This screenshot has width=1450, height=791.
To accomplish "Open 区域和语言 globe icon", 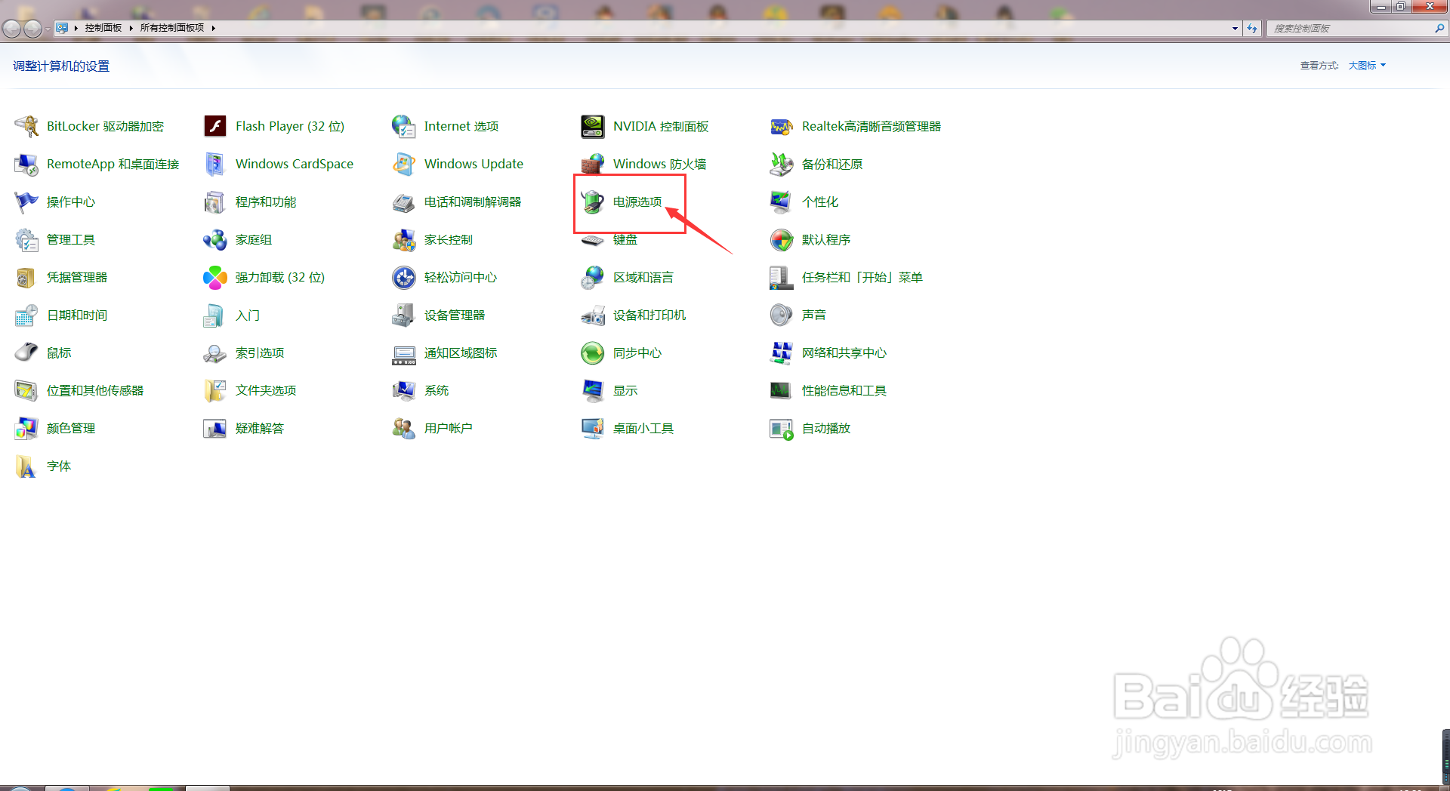I will coord(593,277).
